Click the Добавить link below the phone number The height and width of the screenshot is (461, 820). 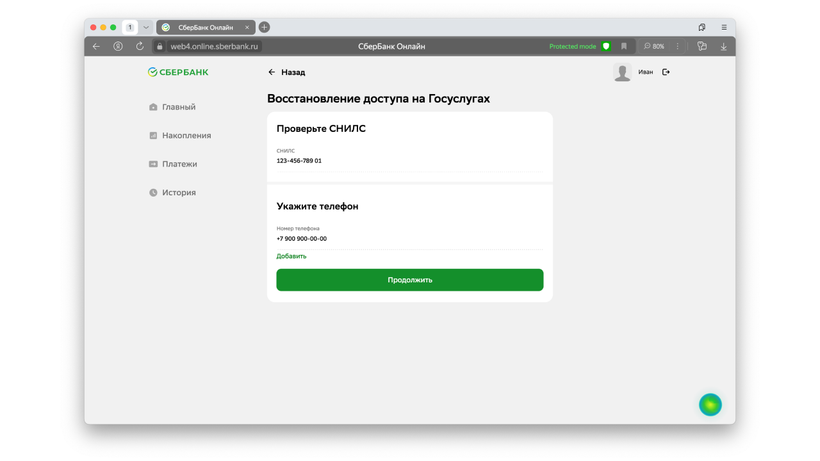pos(291,255)
